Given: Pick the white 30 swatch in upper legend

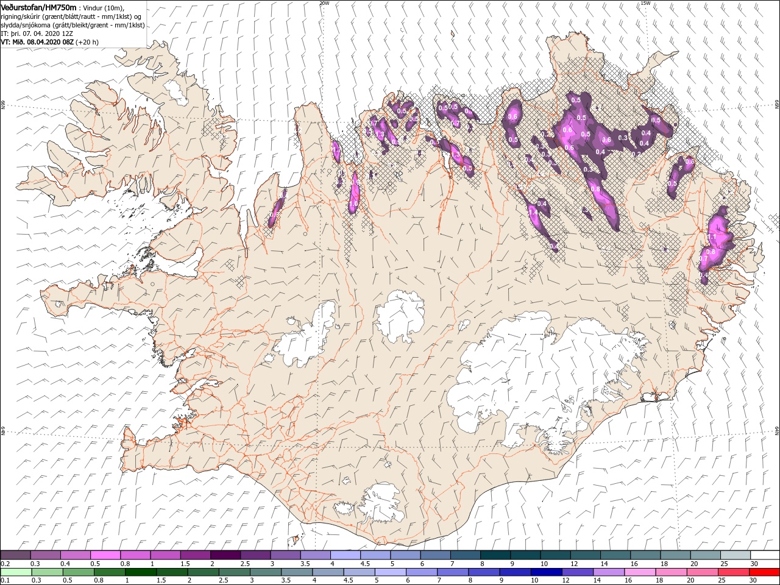Looking at the screenshot, I should tap(764, 555).
